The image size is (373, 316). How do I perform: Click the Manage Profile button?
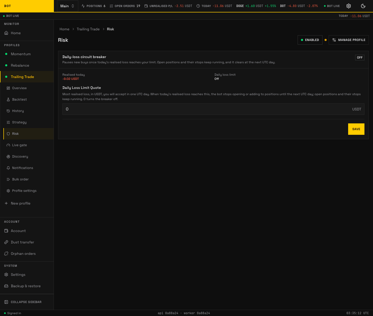click(x=349, y=40)
